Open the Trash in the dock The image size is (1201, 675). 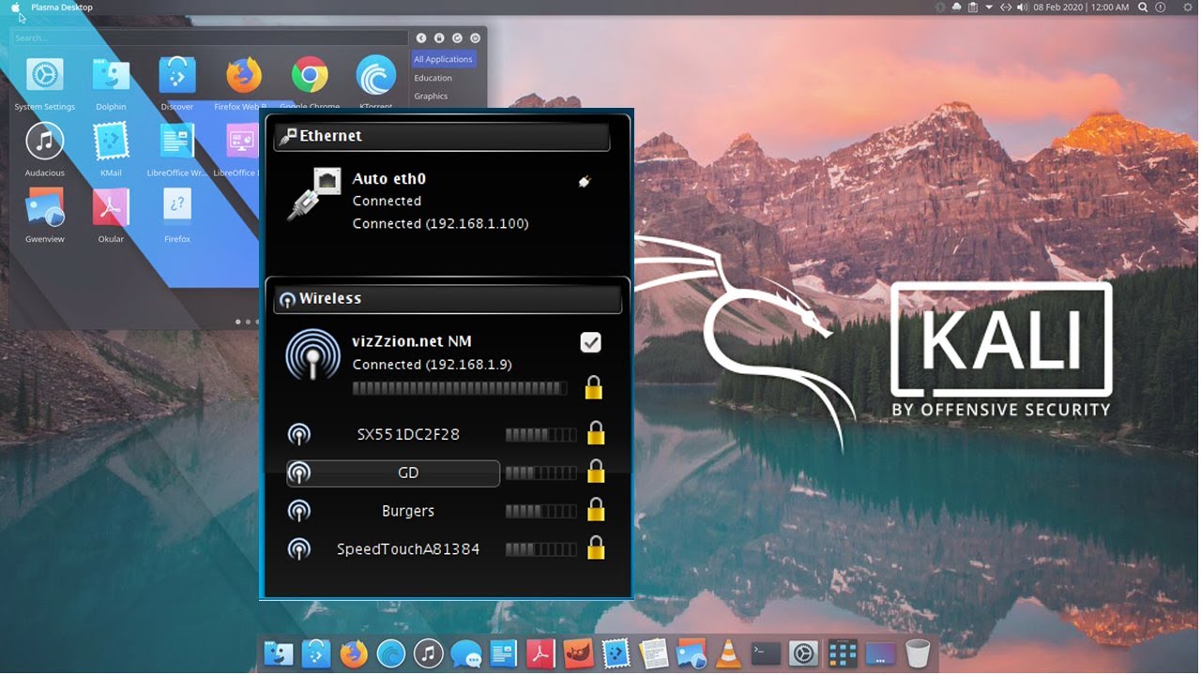[917, 652]
